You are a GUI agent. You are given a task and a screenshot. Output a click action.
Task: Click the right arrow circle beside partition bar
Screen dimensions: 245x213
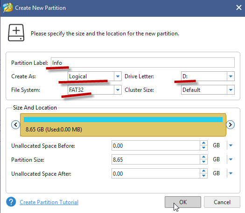coord(230,125)
